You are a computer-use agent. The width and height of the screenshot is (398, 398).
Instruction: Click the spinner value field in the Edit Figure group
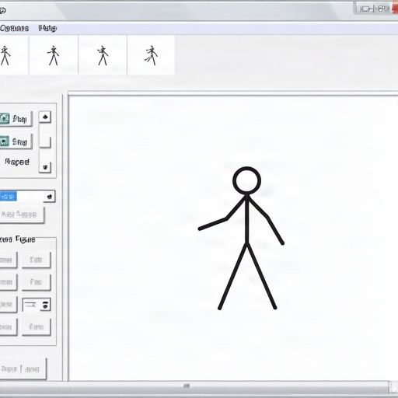(31, 305)
